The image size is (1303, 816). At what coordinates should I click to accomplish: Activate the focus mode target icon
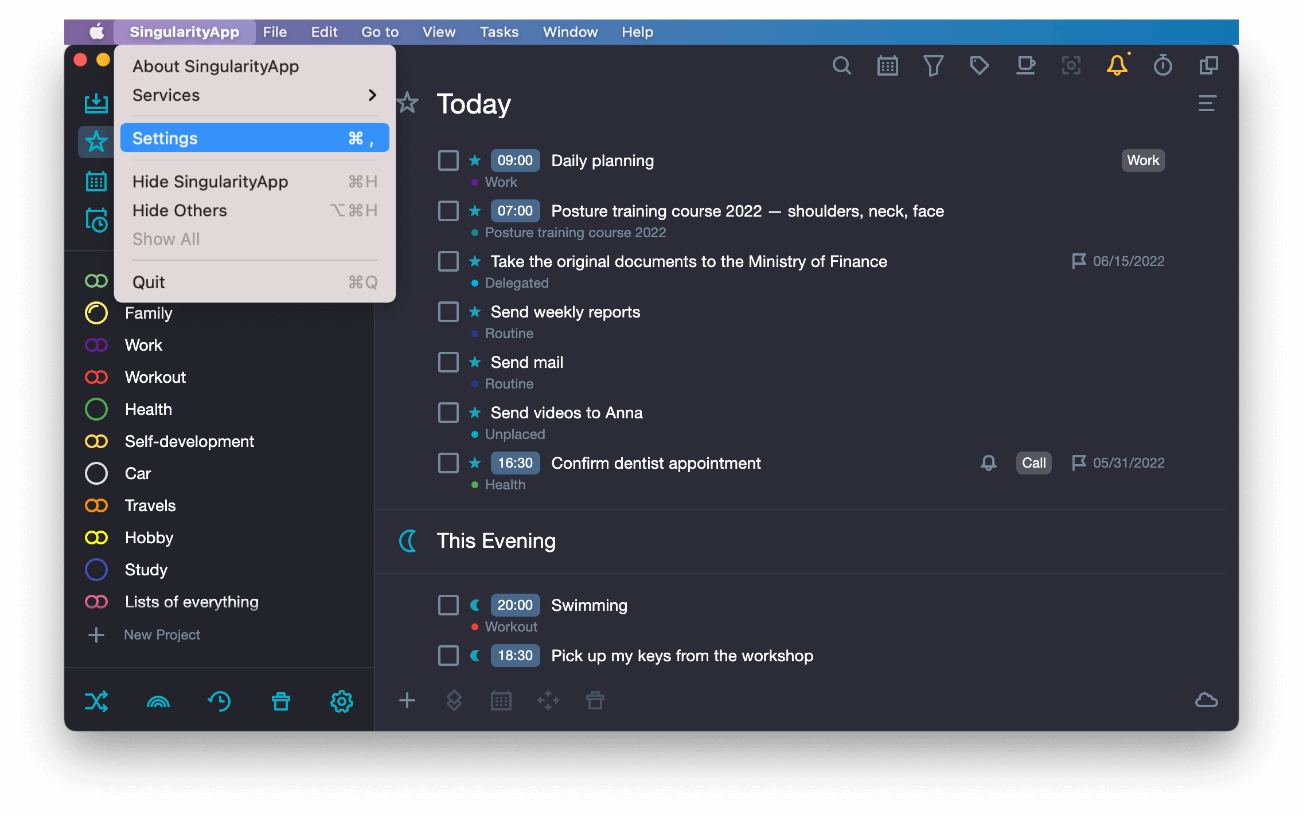click(1071, 66)
